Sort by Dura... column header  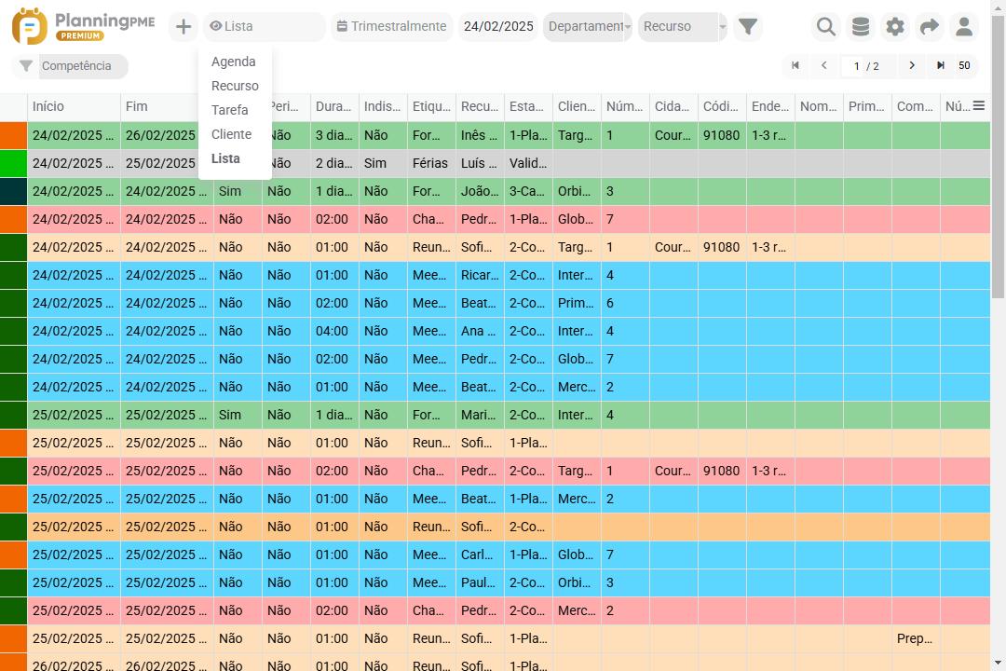[334, 106]
